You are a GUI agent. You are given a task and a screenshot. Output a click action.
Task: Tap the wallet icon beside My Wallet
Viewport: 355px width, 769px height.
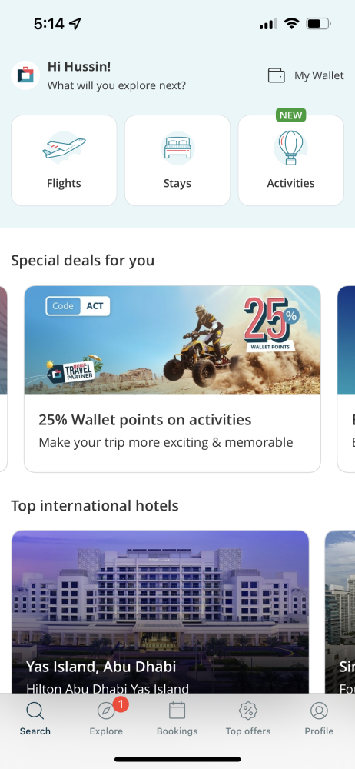(x=276, y=75)
